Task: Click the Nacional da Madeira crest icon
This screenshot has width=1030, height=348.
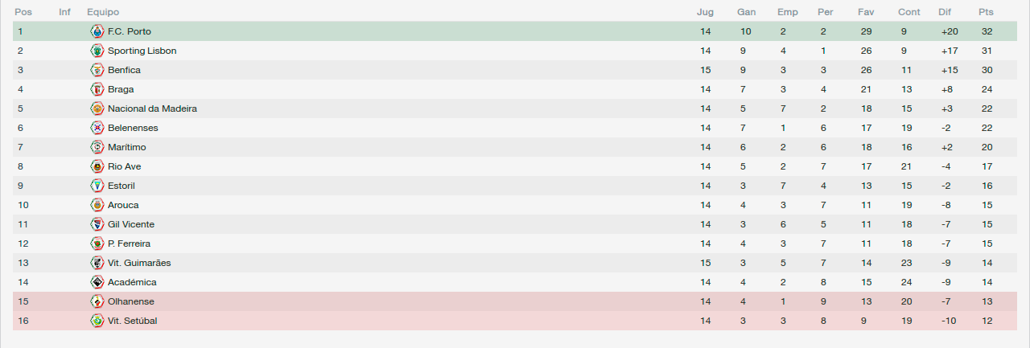Action: tap(97, 108)
